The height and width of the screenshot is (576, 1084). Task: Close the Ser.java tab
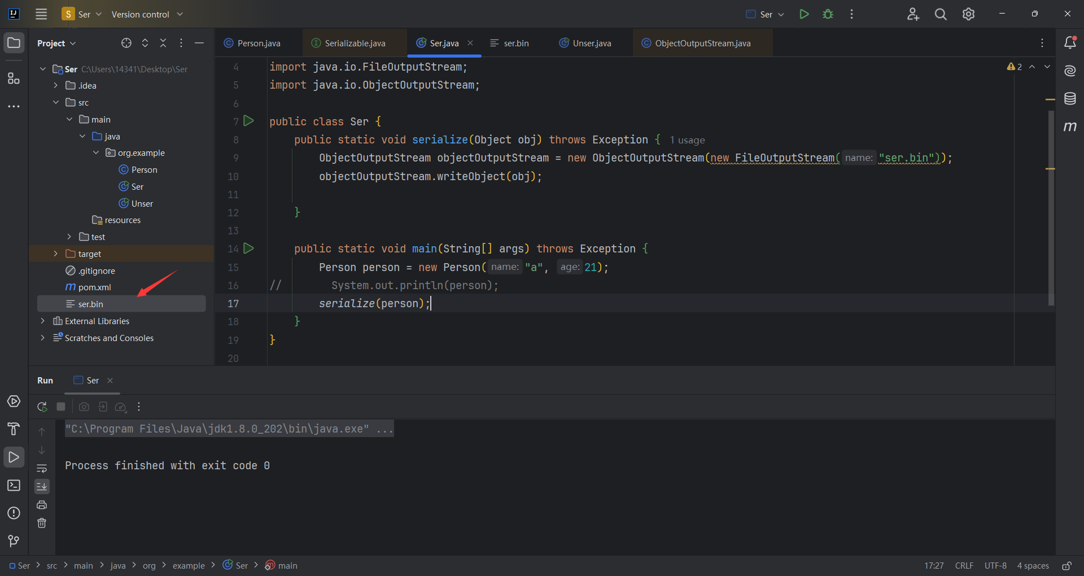pos(470,43)
